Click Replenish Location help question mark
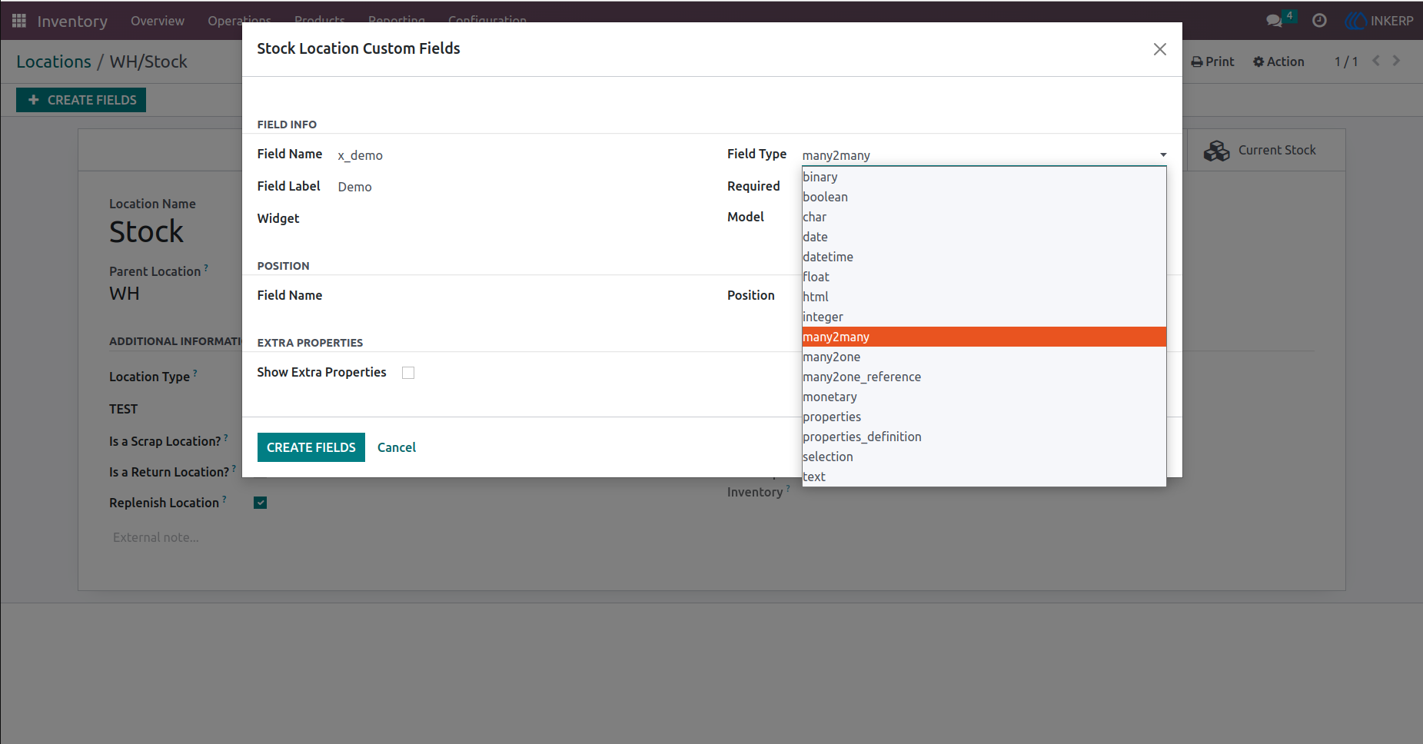This screenshot has width=1423, height=744. (224, 499)
